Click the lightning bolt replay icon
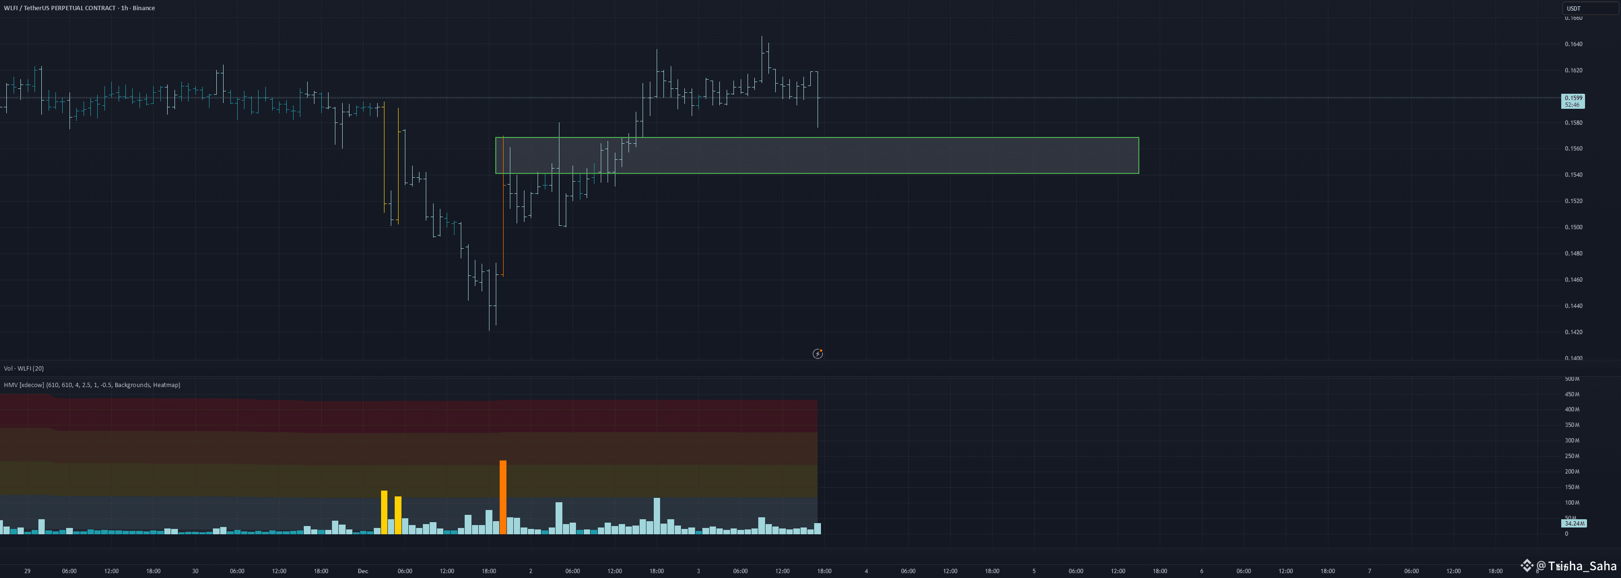 click(818, 354)
